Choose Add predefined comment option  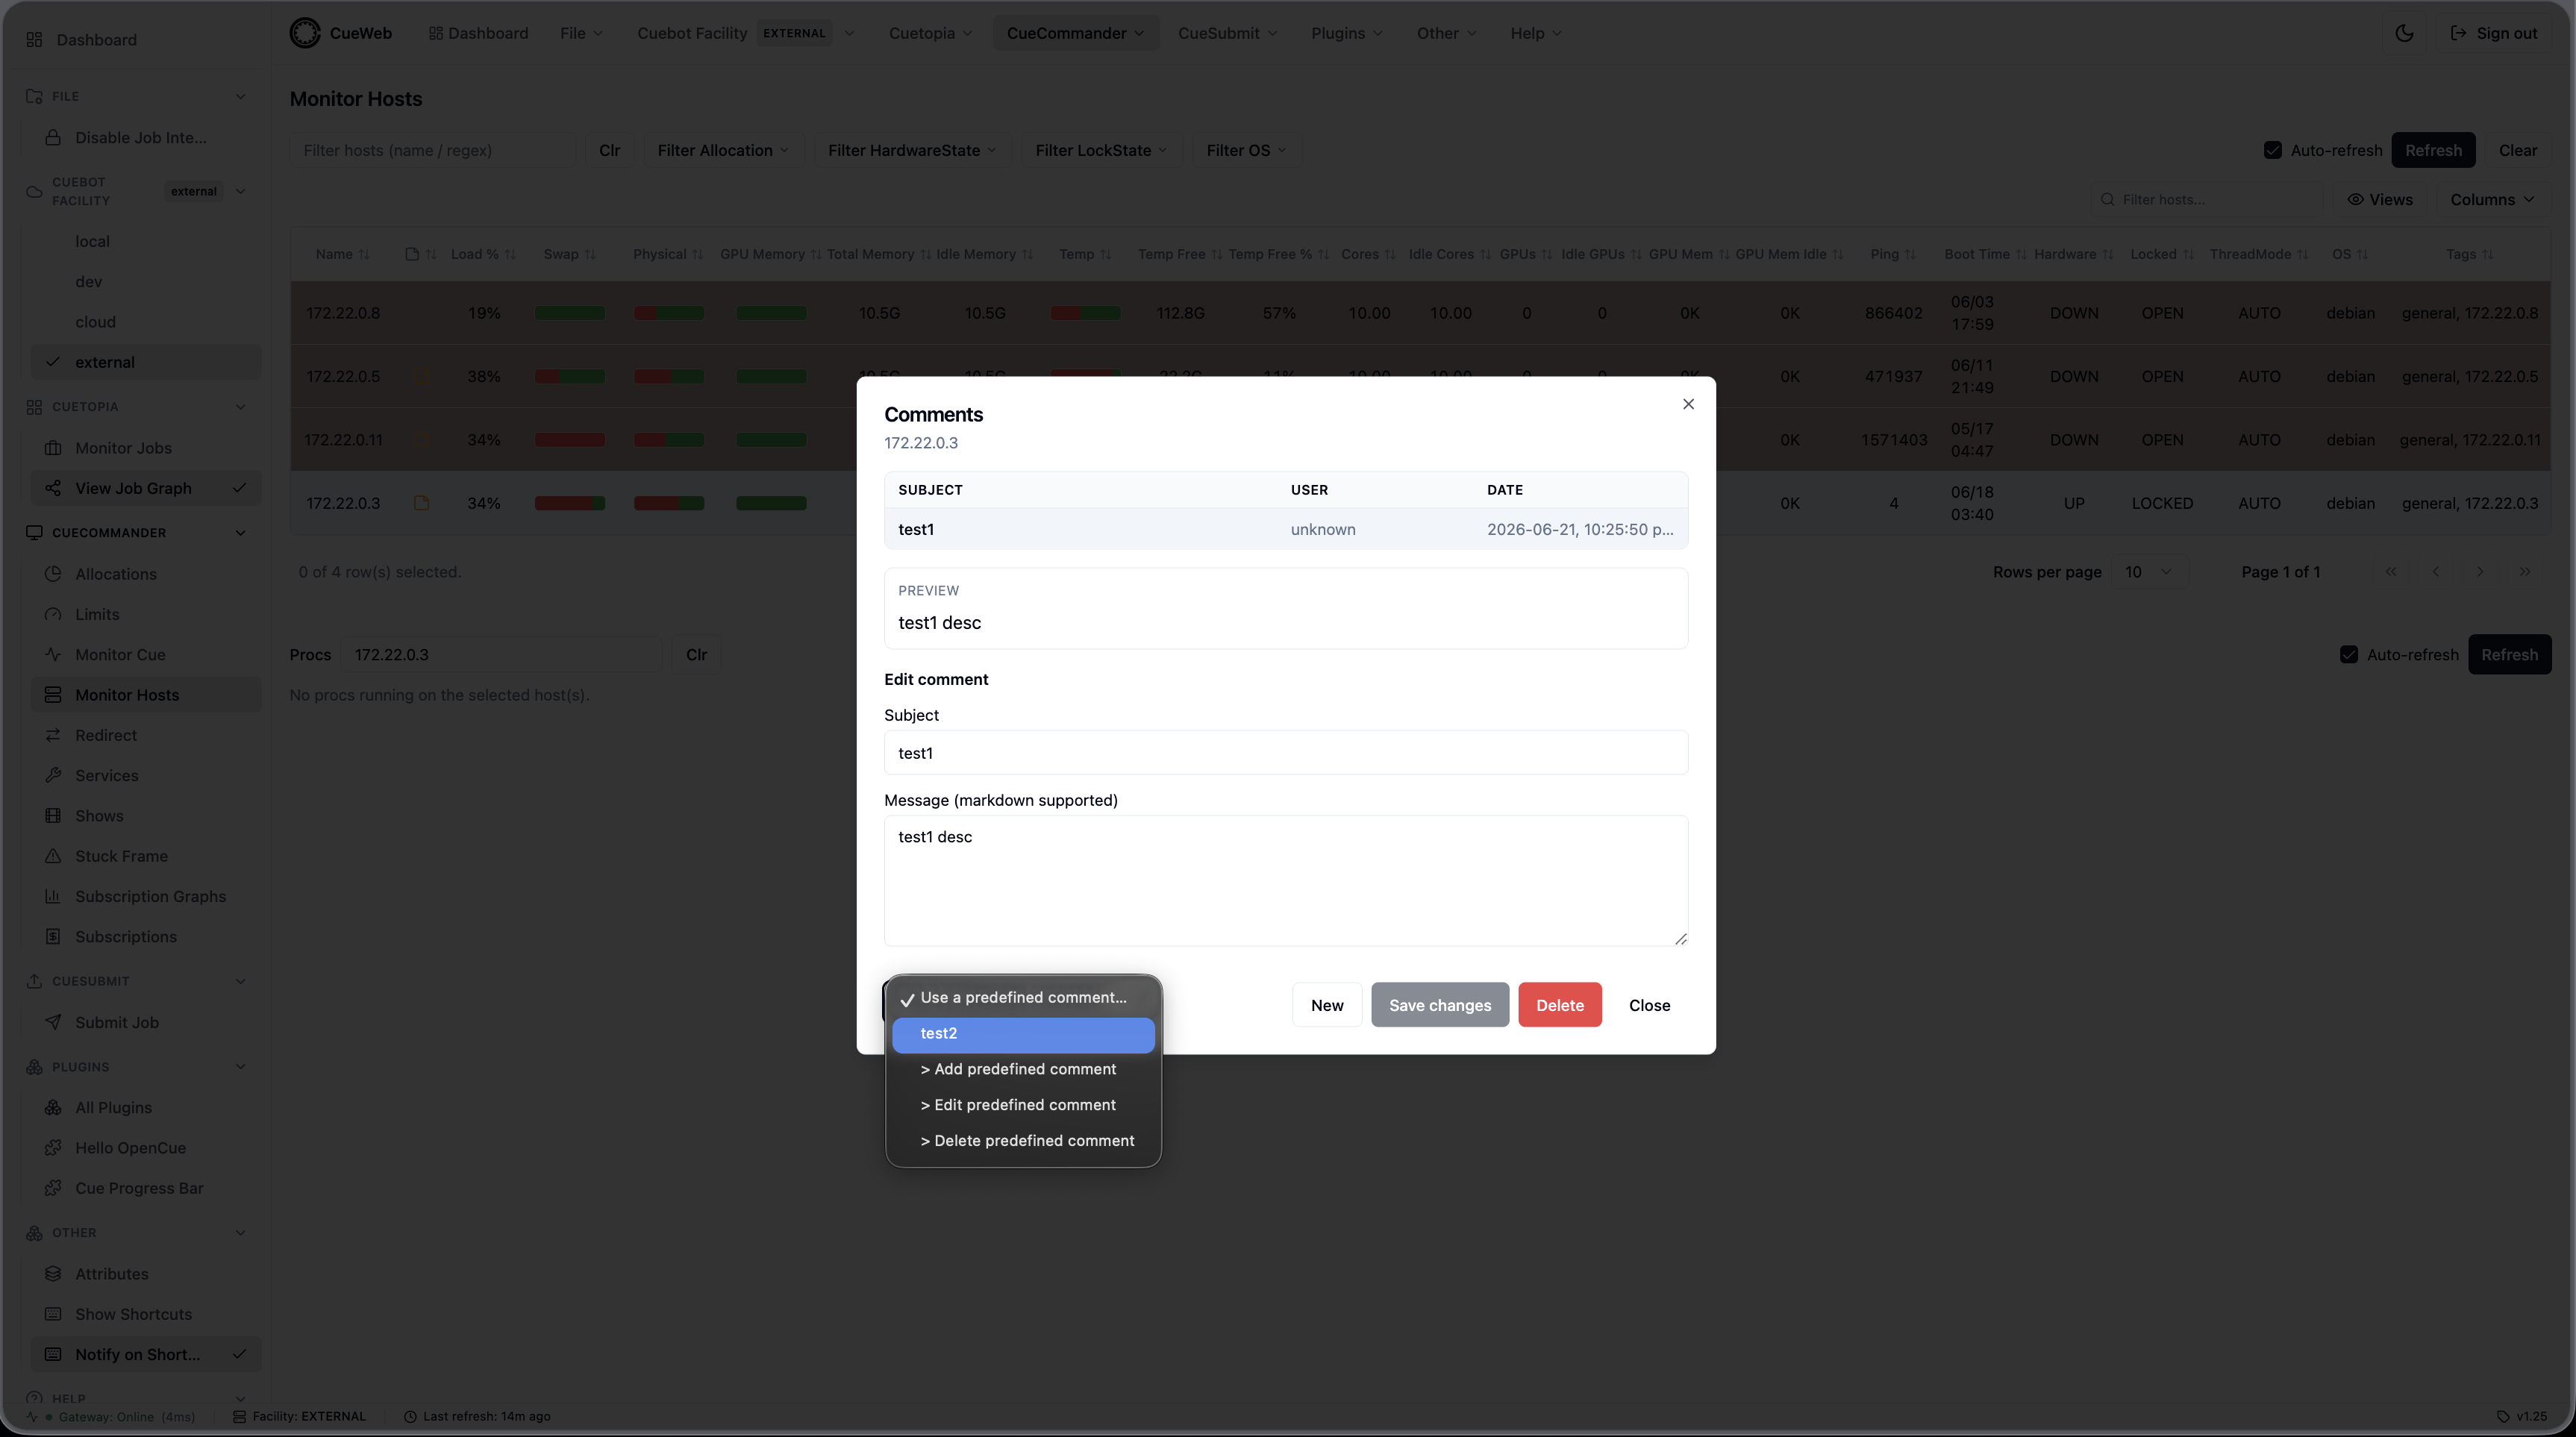1023,1069
